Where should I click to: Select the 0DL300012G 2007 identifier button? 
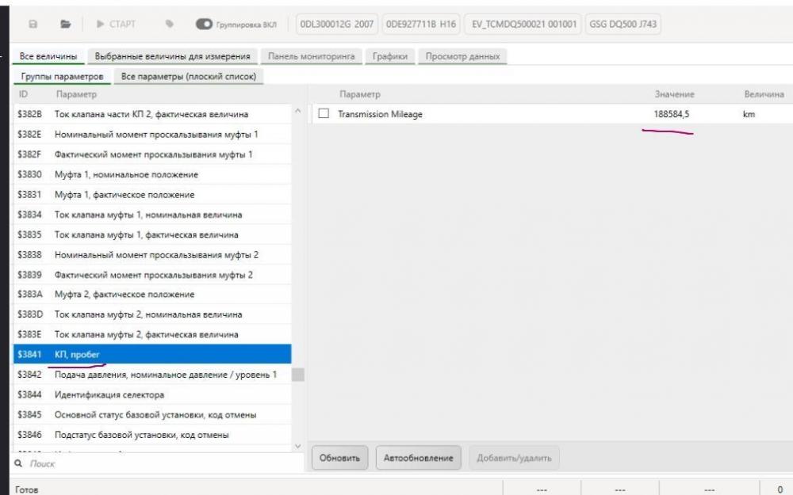[336, 24]
